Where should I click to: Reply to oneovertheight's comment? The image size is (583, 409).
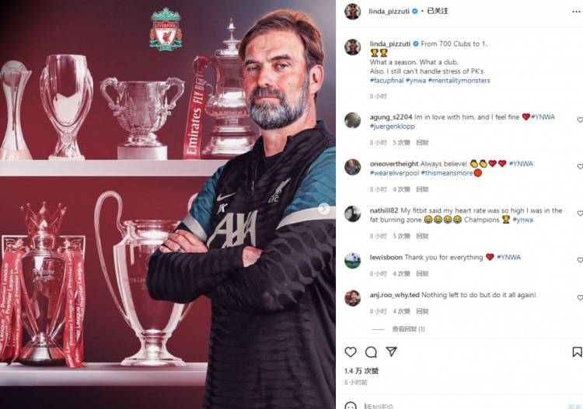pyautogui.click(x=422, y=189)
